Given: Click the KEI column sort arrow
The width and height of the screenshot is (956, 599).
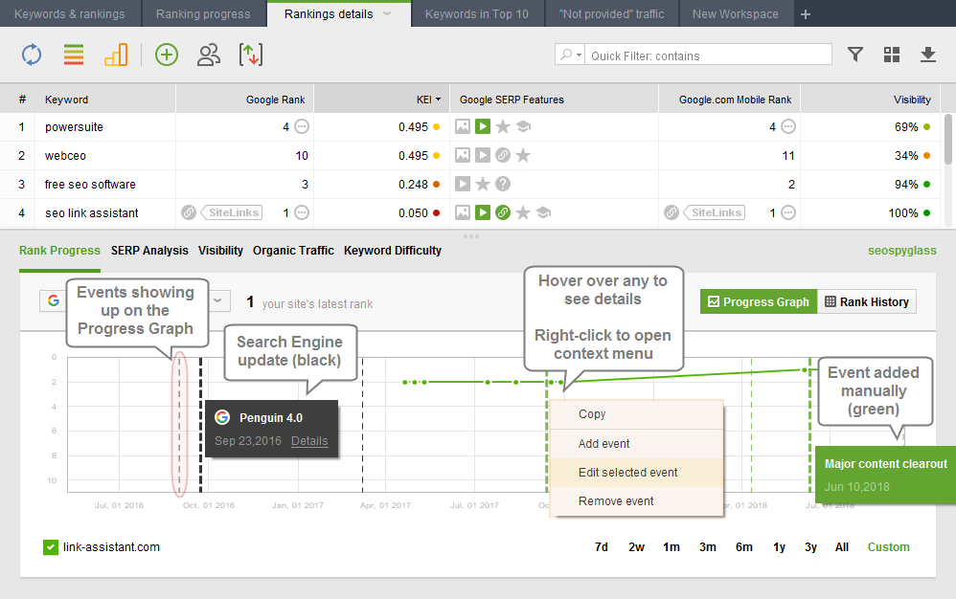Looking at the screenshot, I should point(438,100).
